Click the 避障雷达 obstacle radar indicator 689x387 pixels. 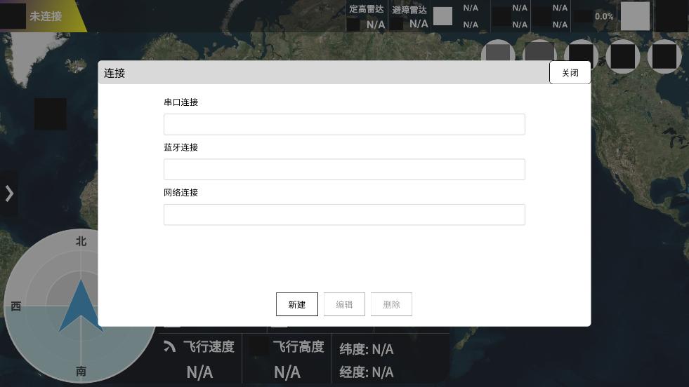(x=409, y=17)
